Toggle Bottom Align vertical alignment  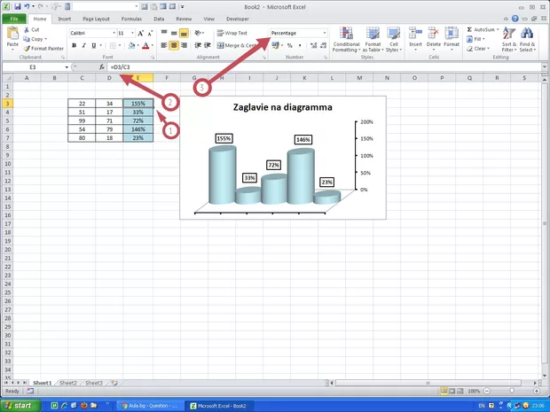(184, 33)
